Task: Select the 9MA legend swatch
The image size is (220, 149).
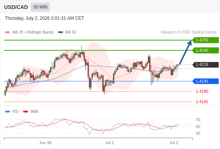Action: [x=25, y=112]
